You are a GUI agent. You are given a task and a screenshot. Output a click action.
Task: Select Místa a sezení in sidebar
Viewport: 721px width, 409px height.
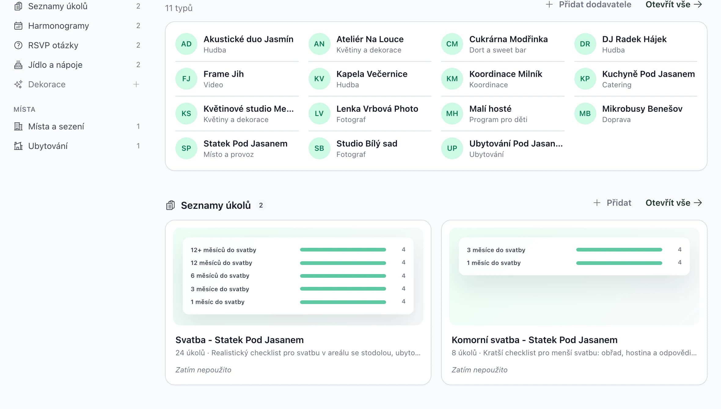(x=77, y=126)
